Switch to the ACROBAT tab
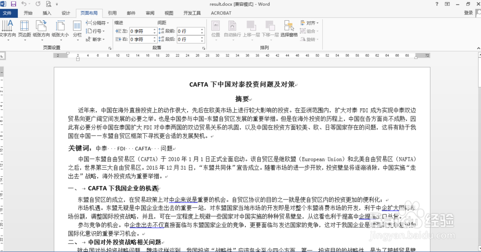The height and width of the screenshot is (252, 481). click(221, 13)
